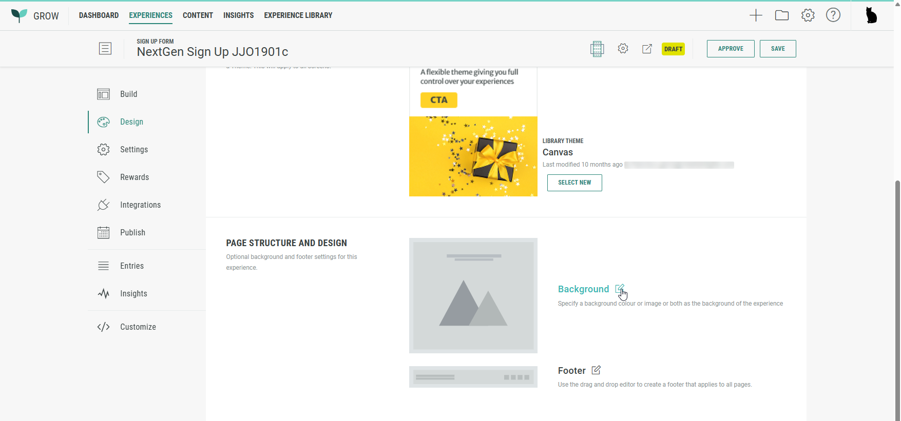901x421 pixels.
Task: Click the GROW leaf logo
Action: click(x=19, y=15)
